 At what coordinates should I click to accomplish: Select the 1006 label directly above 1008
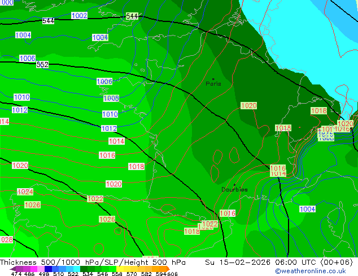pyautogui.click(x=104, y=82)
